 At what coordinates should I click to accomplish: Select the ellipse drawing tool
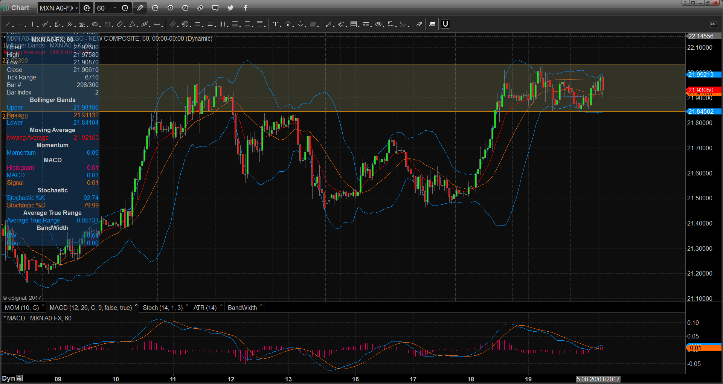(x=95, y=24)
